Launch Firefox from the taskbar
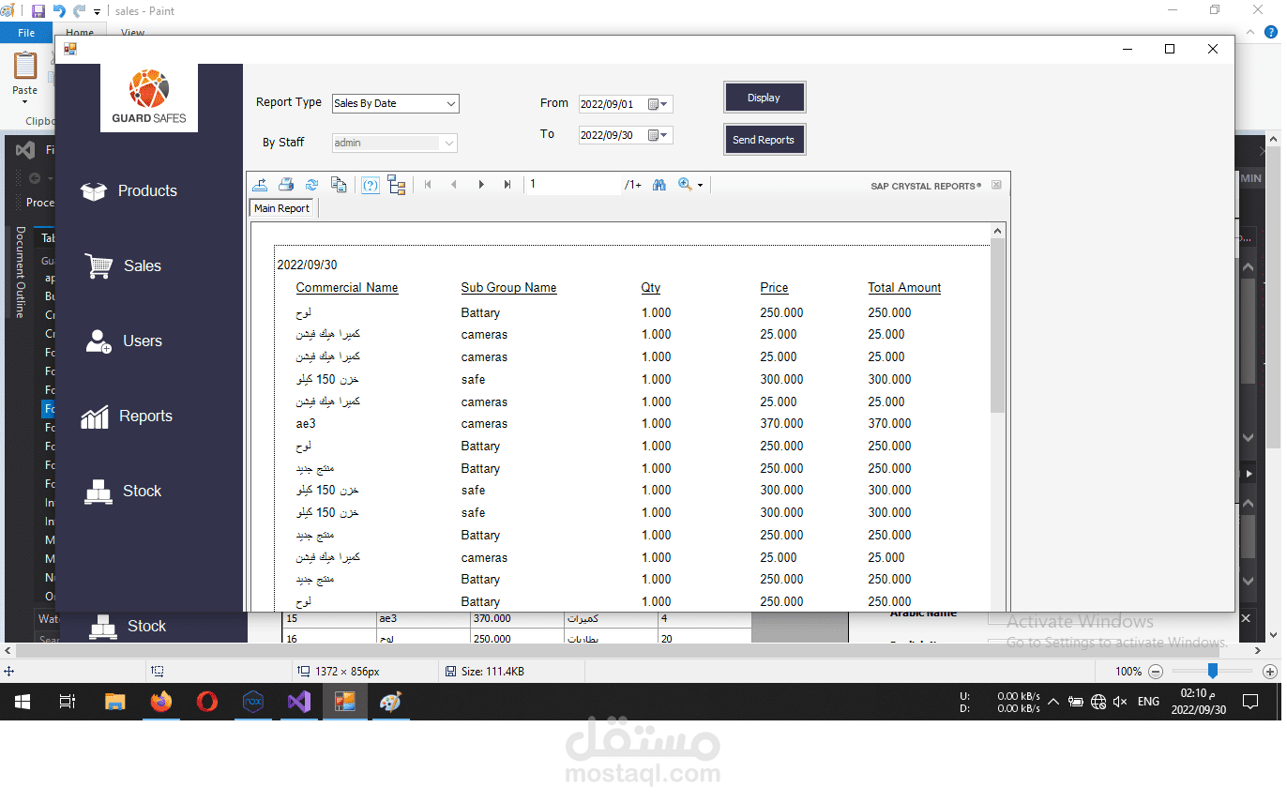1287x803 pixels. point(161,702)
